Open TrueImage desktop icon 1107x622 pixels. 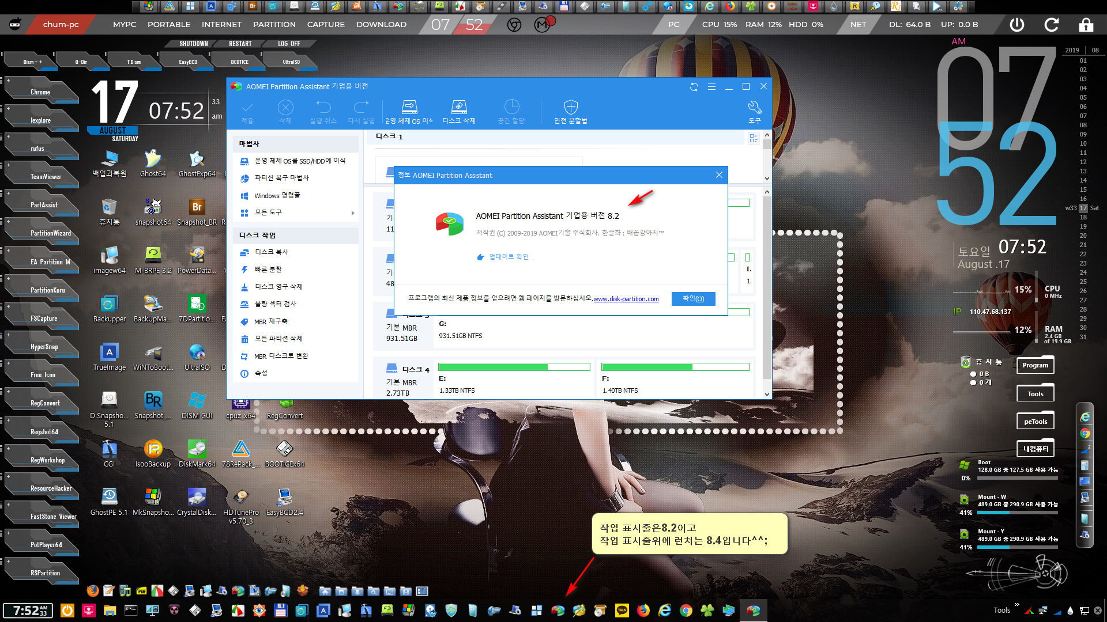point(110,357)
